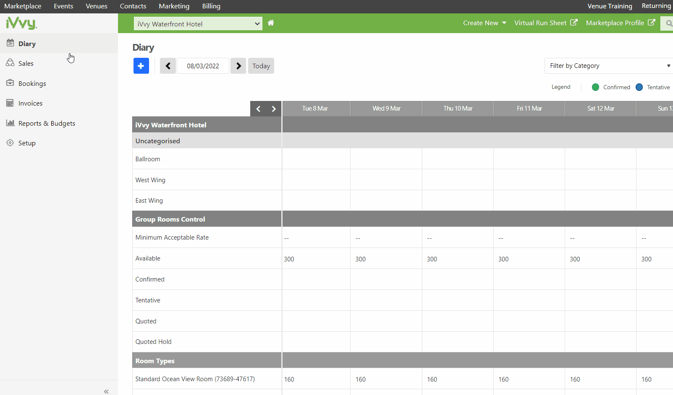The image size is (673, 395).
Task: Click the blue Tentative legend swatch
Action: pos(639,87)
